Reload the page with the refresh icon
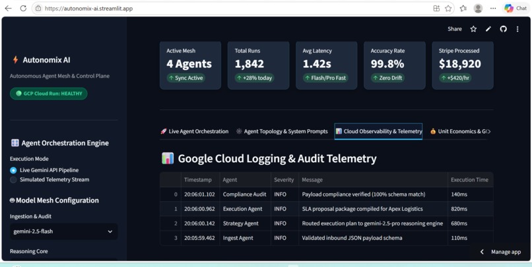This screenshot has width=532, height=267. point(23,9)
